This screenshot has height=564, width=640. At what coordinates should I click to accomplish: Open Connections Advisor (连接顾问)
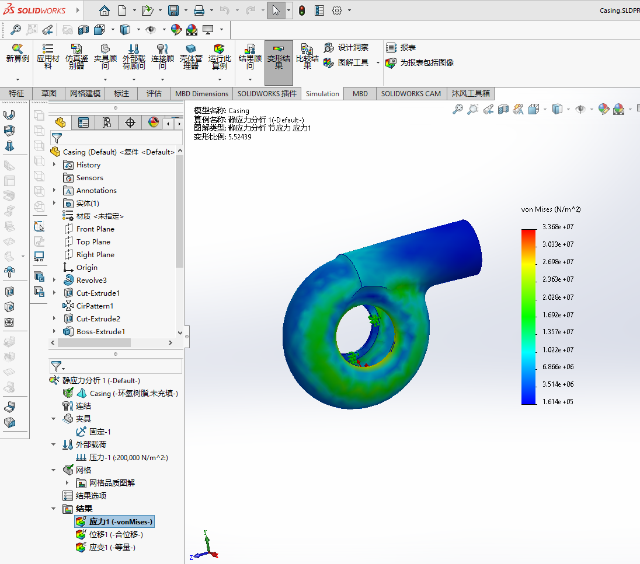pos(162,56)
